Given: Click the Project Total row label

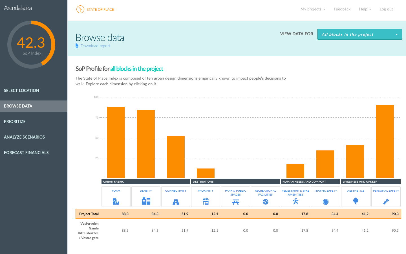Looking at the screenshot, I should tap(89, 214).
